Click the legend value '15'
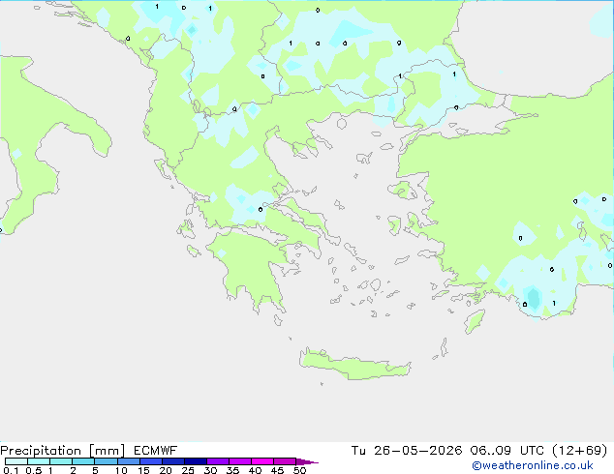Image resolution: width=614 pixels, height=474 pixels. tap(143, 470)
